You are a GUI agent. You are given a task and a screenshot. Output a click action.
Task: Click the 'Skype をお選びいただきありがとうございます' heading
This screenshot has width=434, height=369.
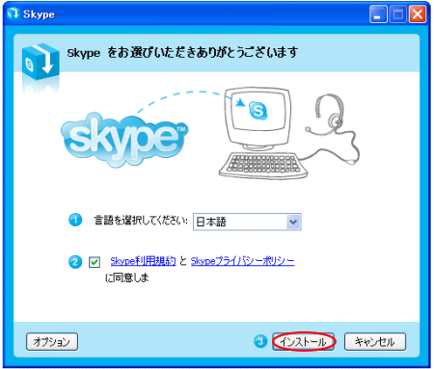click(x=182, y=52)
